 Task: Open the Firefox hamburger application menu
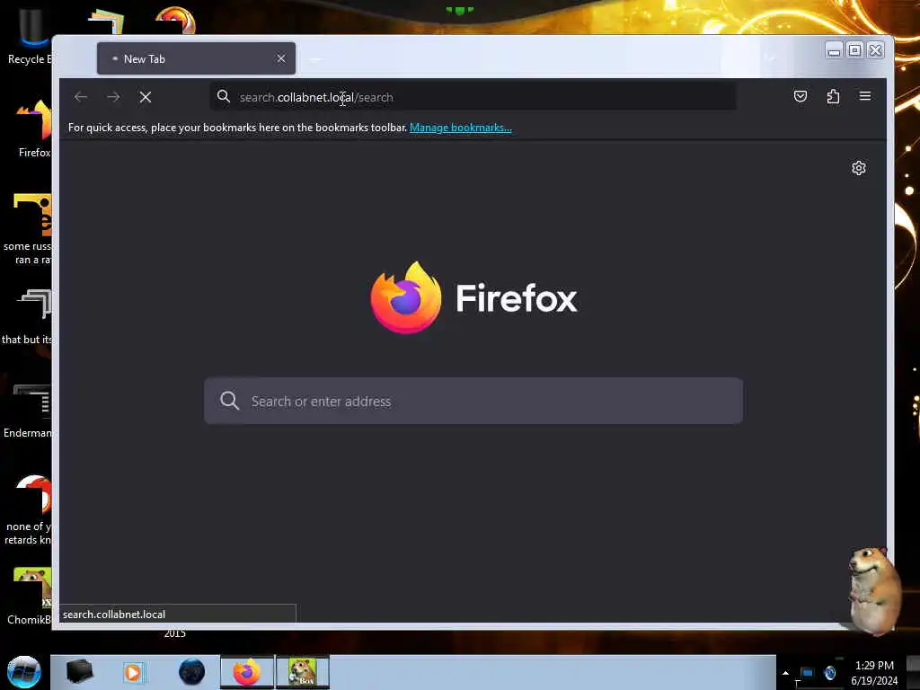coord(865,96)
